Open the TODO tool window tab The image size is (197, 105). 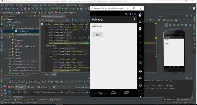point(18,100)
